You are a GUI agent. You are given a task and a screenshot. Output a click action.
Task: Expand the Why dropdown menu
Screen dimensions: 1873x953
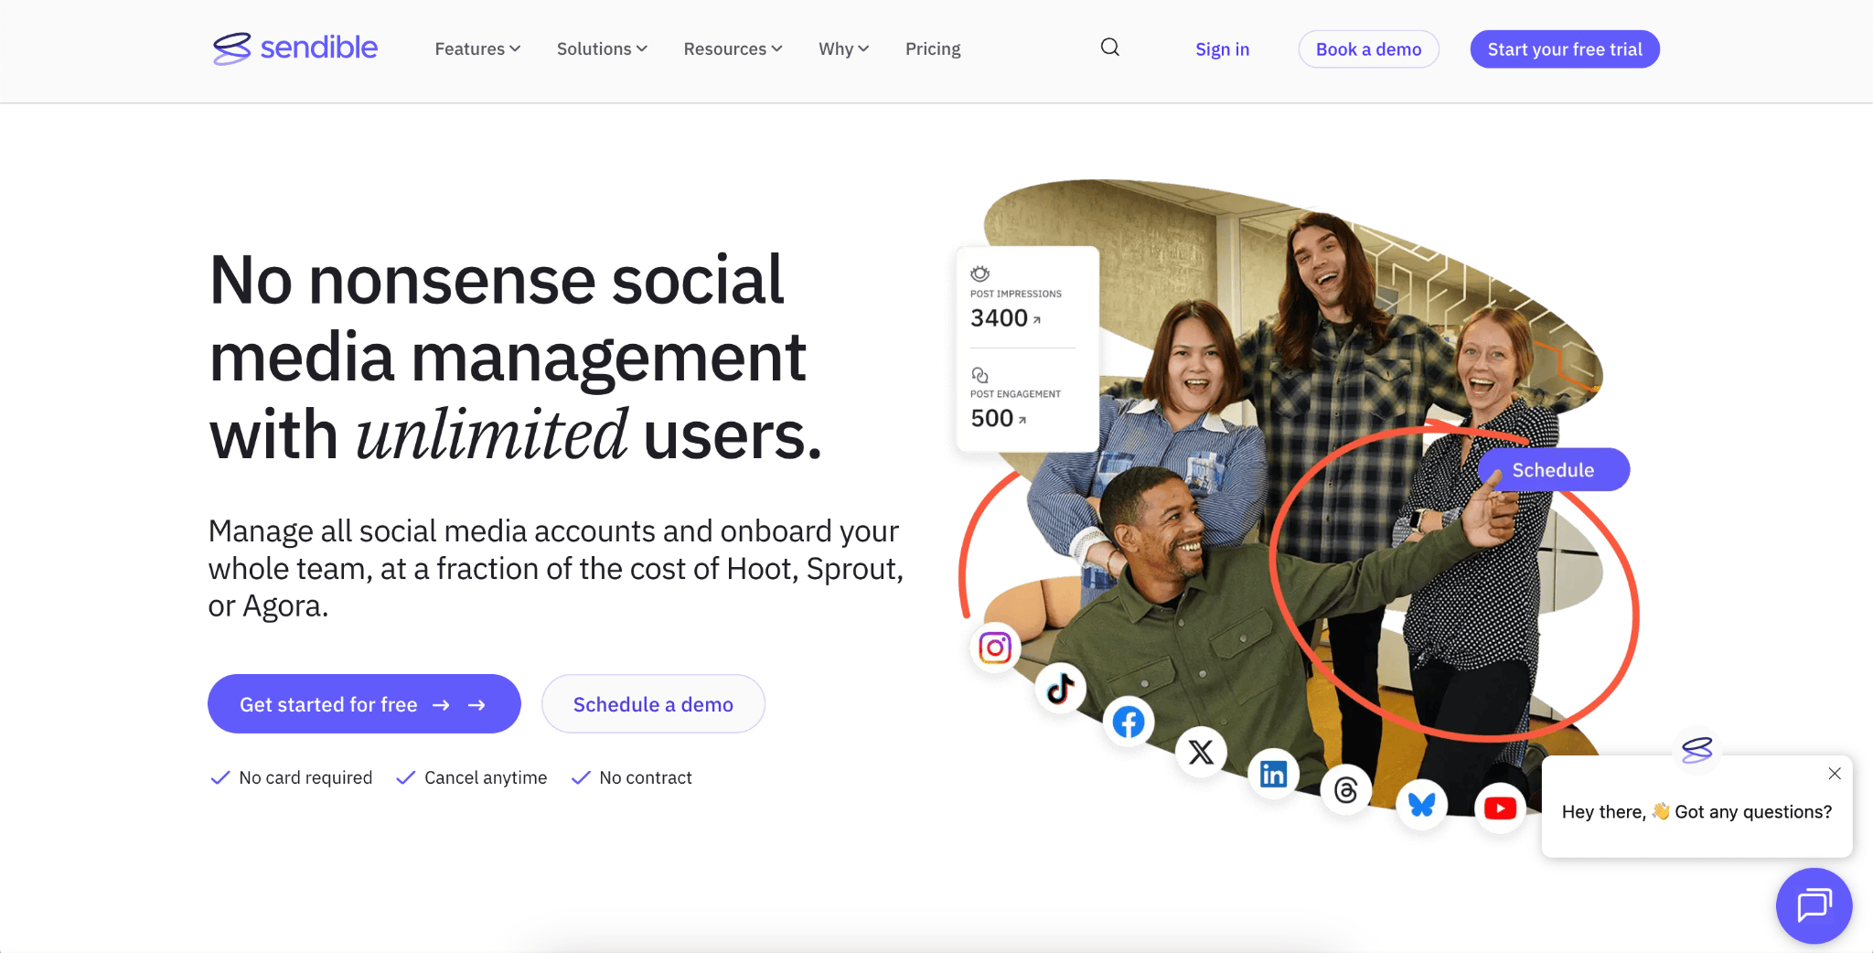click(x=843, y=48)
